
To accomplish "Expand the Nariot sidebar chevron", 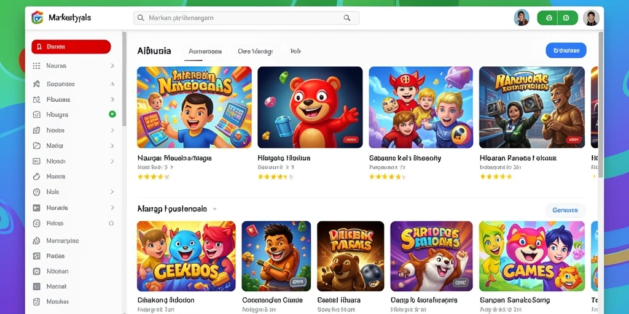I will pos(112,146).
